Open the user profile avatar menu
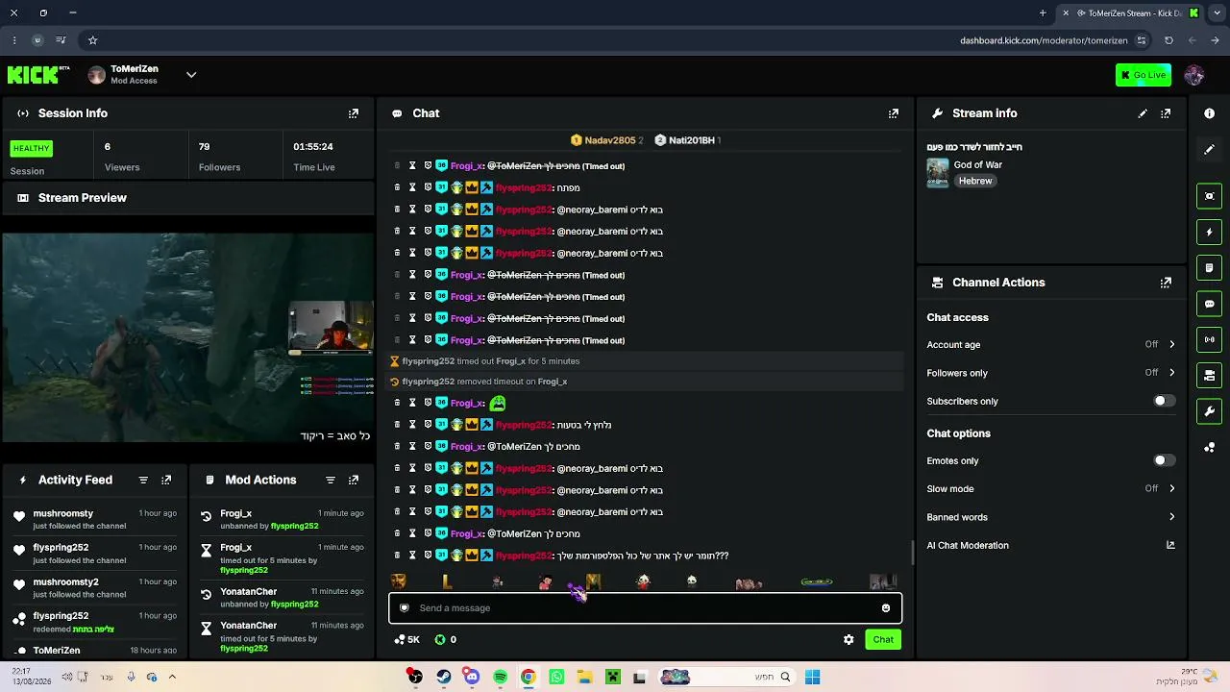Viewport: 1230px width, 692px height. point(1194,75)
